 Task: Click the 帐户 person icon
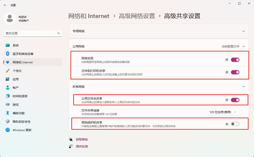[x=8, y=88]
